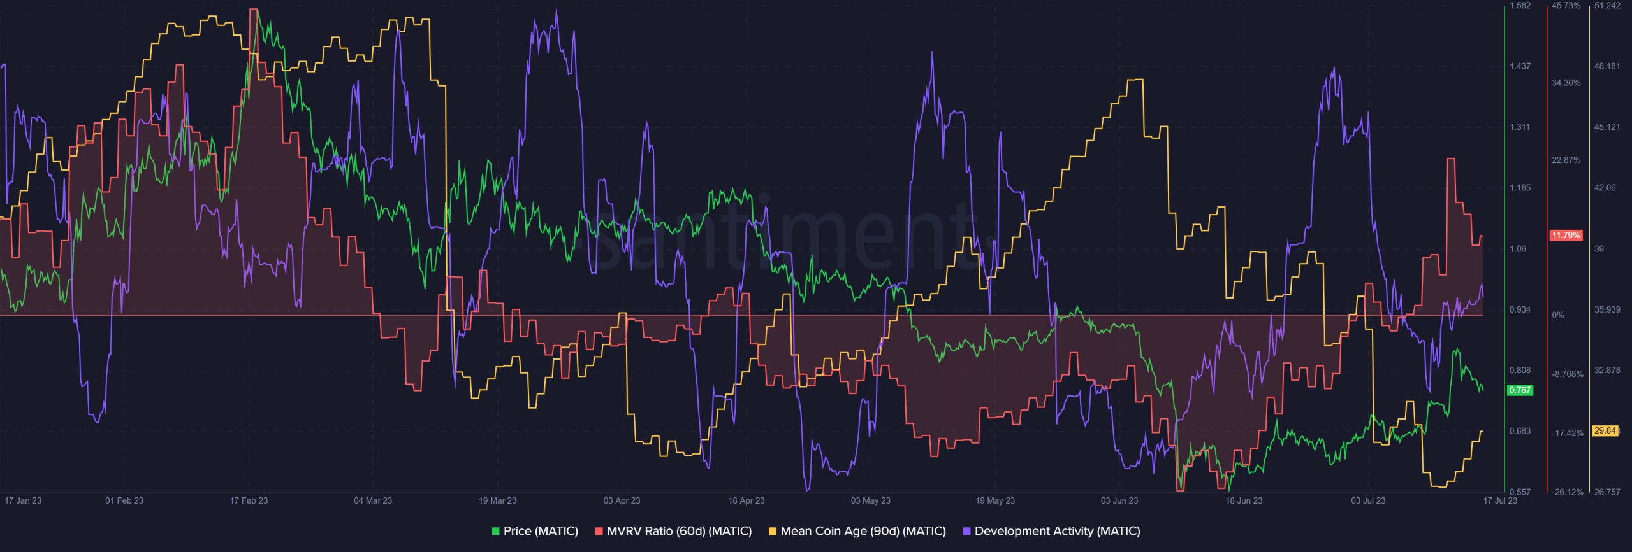The height and width of the screenshot is (552, 1632).
Task: Click the 18 Jun 23 date label
Action: tap(1244, 500)
